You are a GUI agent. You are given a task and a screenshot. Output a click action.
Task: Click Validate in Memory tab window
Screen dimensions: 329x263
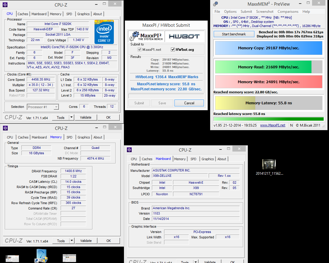coord(86,241)
